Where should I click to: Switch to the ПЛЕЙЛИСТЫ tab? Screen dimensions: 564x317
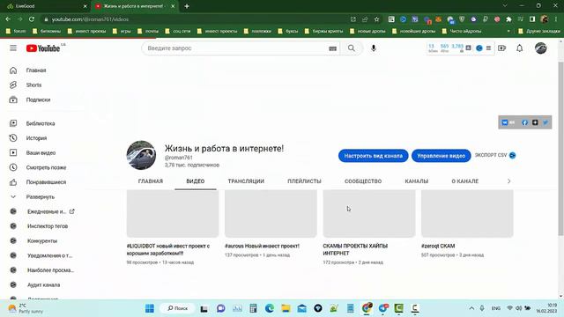(x=304, y=181)
